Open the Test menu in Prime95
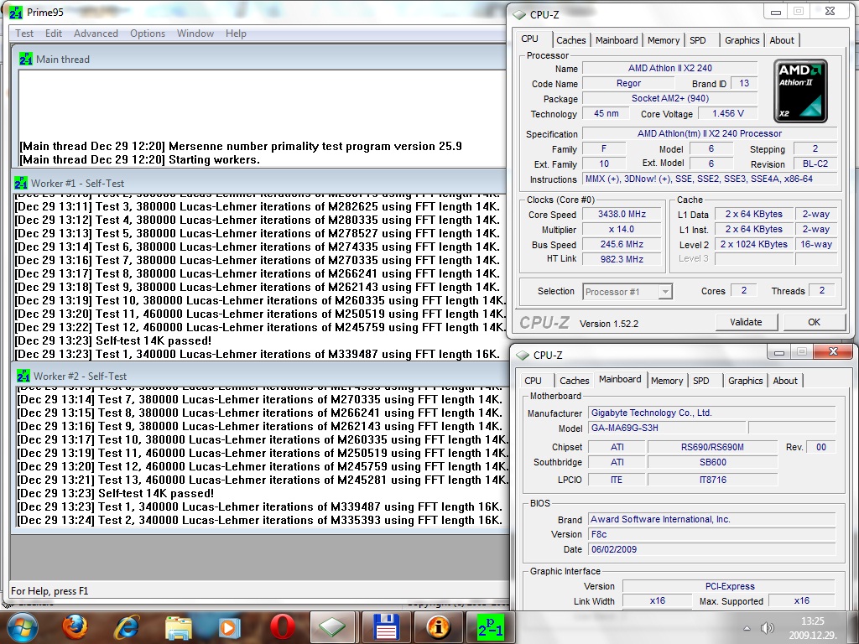The height and width of the screenshot is (644, 859). 24,34
